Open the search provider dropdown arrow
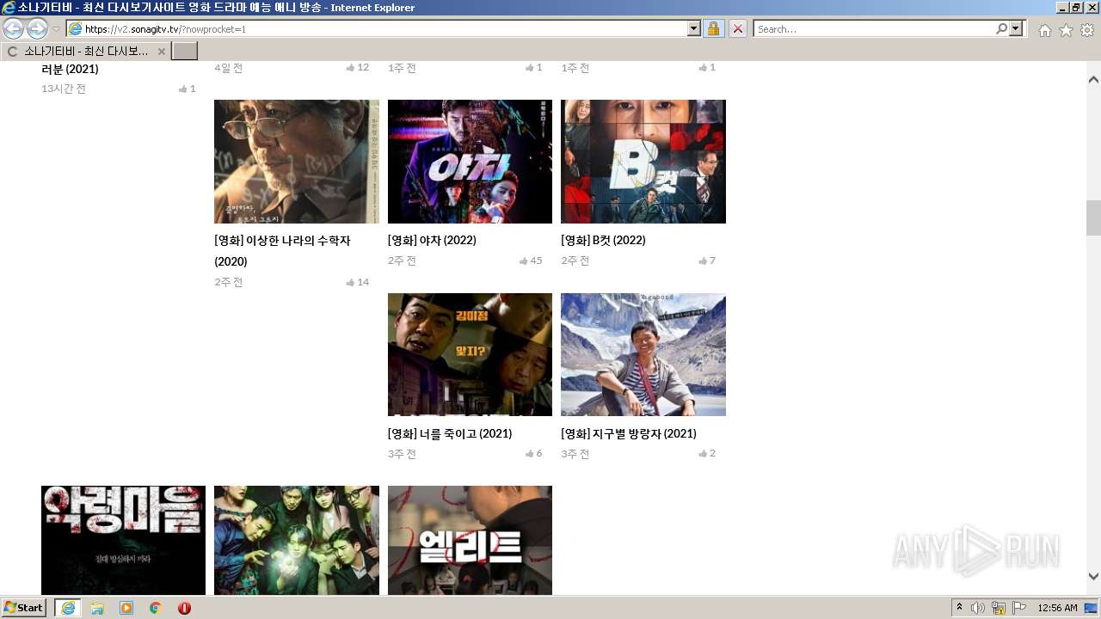 pyautogui.click(x=1017, y=28)
